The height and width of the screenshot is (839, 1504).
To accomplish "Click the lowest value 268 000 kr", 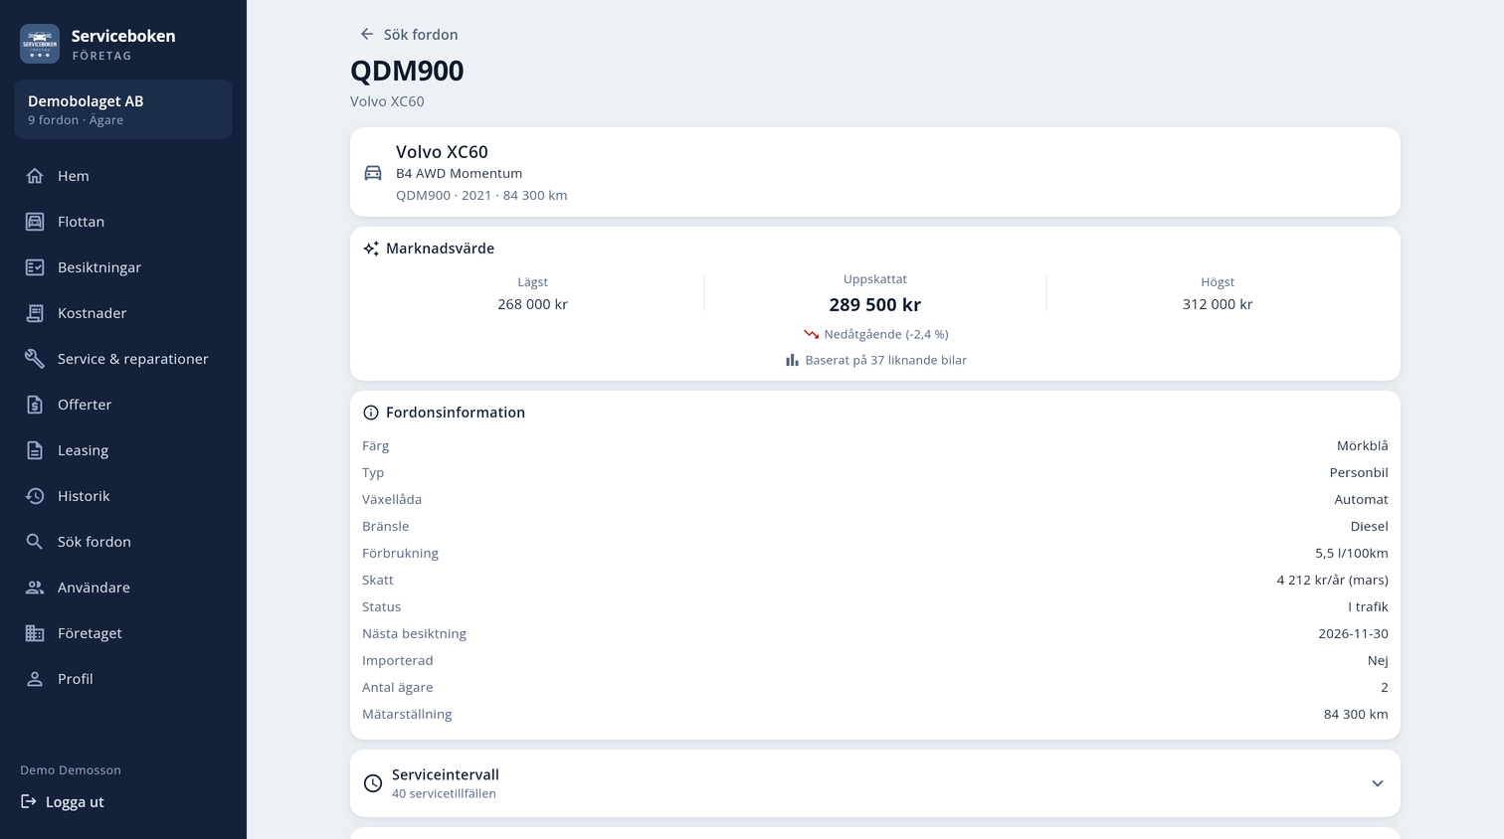I will point(533,304).
